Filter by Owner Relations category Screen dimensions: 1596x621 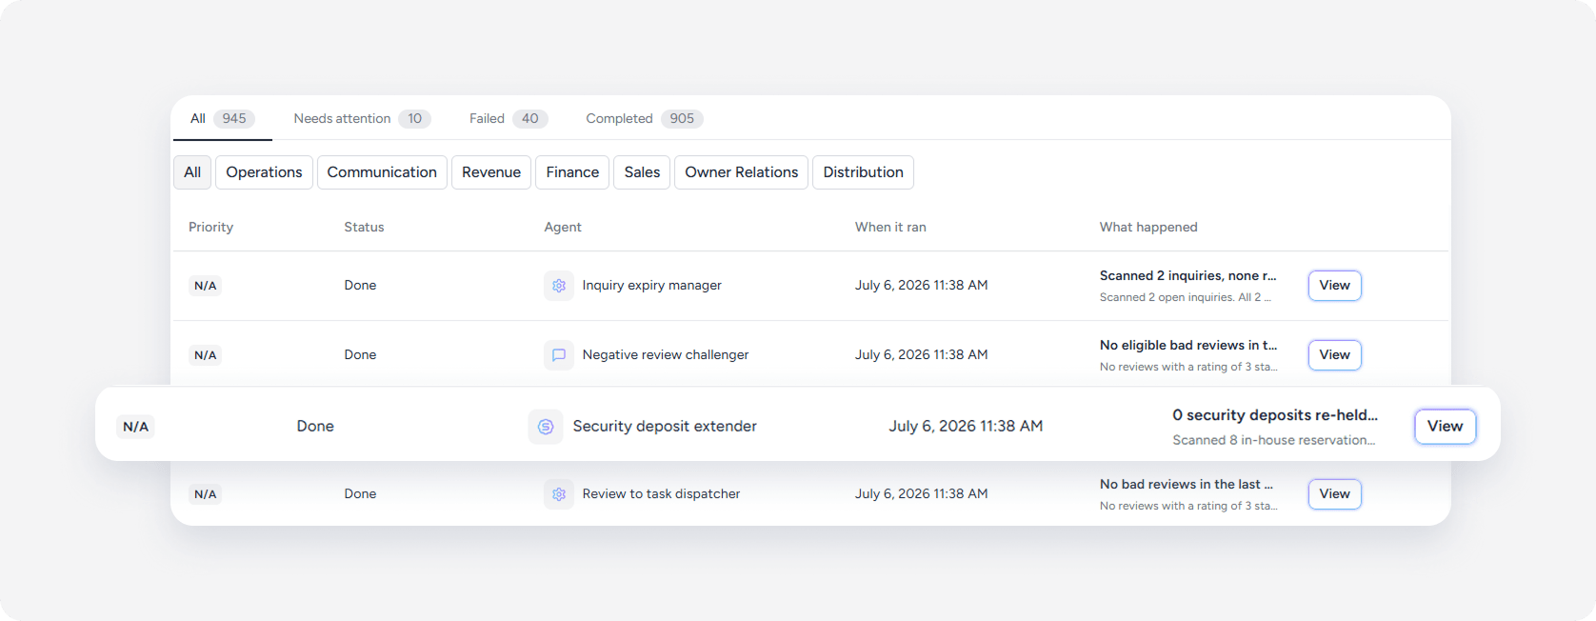(x=742, y=172)
